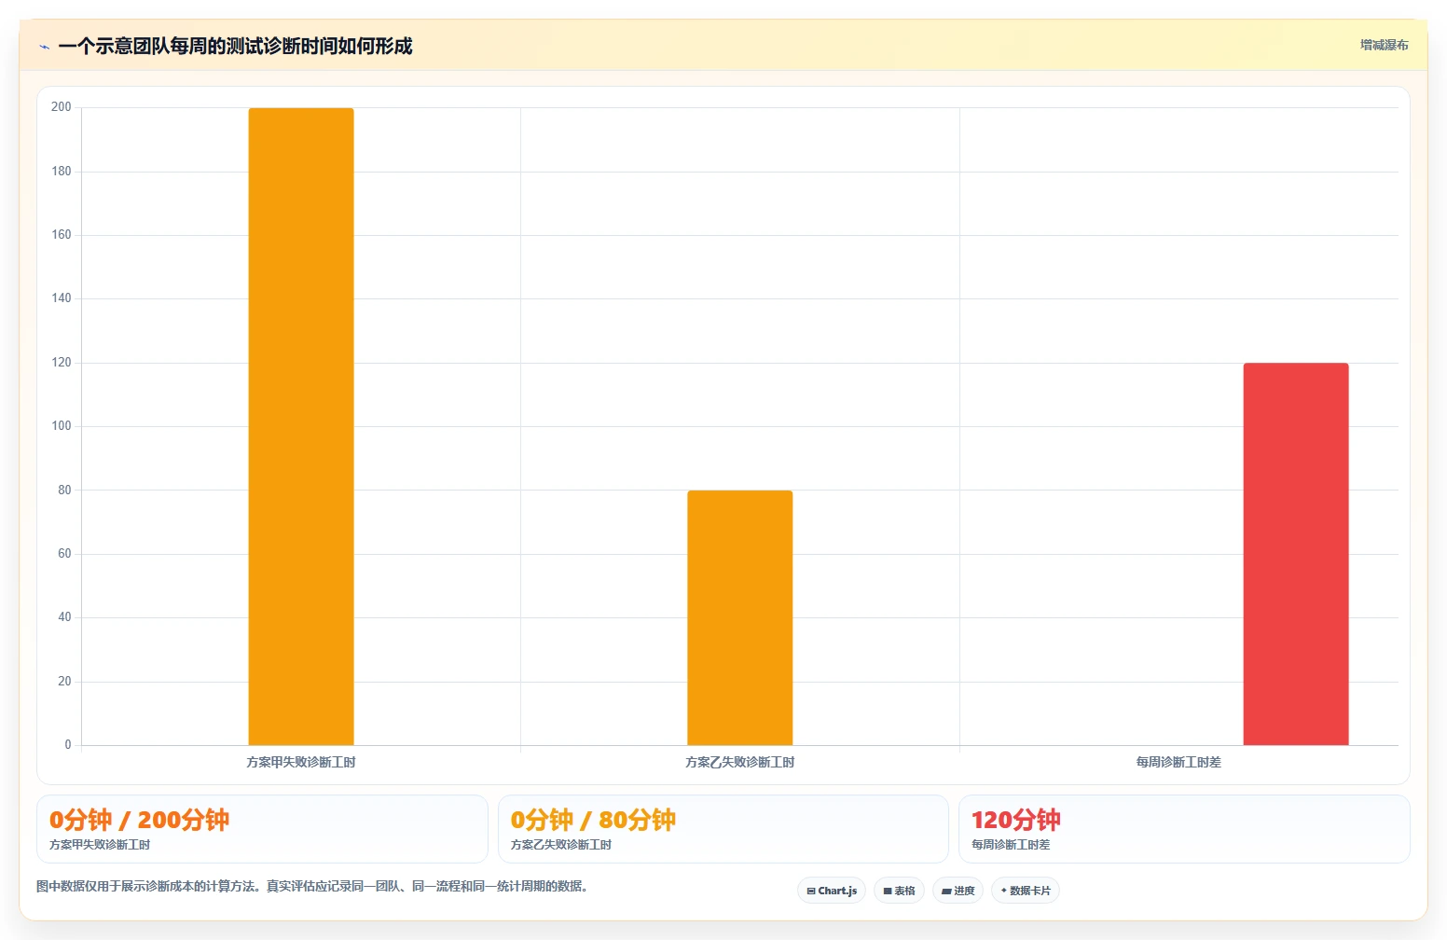Click the Chart.js pill tag
The image size is (1447, 940).
tap(832, 891)
